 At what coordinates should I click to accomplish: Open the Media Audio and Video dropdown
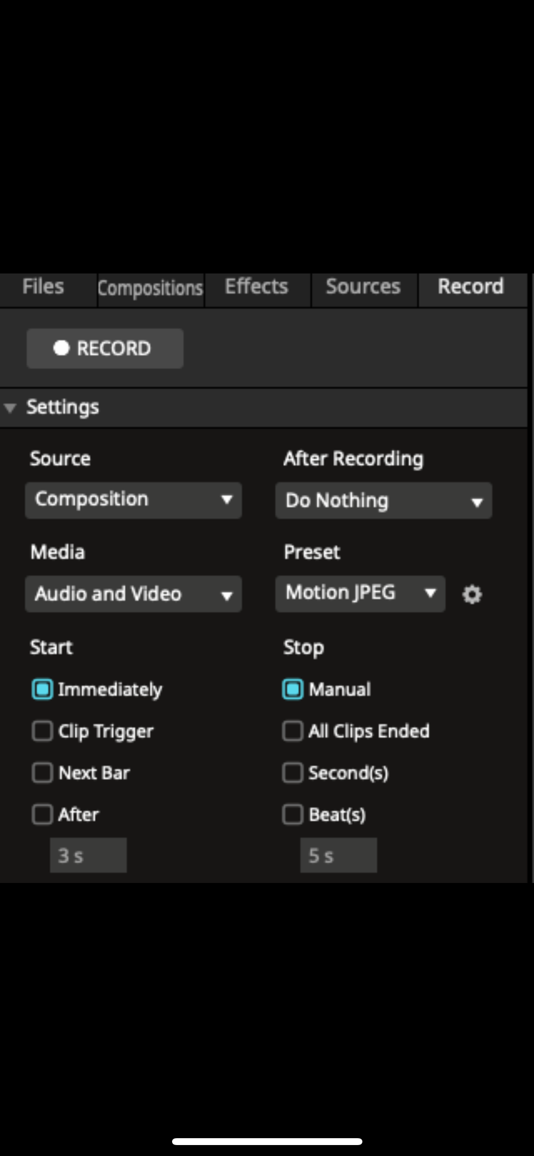[133, 594]
